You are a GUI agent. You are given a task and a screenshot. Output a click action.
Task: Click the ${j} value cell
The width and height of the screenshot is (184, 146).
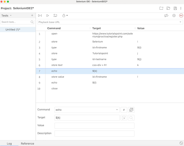pyautogui.click(x=139, y=59)
